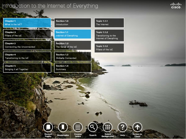Screen dimensions: 186x139
Task: Open Section 1.4 Summary
Action: point(73,68)
